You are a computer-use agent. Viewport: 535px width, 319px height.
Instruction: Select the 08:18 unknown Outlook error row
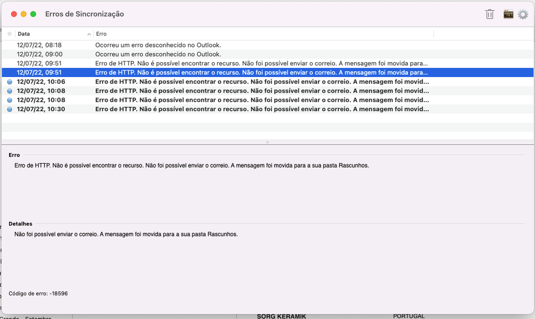coord(214,45)
